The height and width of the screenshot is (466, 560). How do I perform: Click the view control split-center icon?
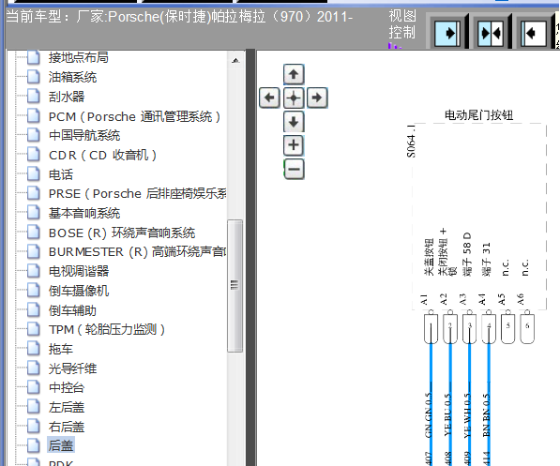[x=491, y=33]
